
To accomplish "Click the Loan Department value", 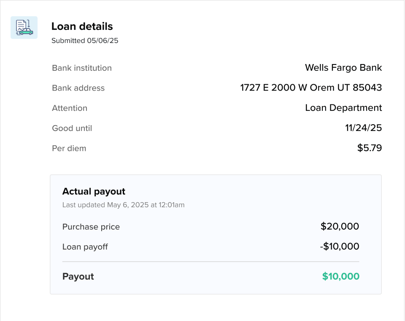I will tap(343, 108).
